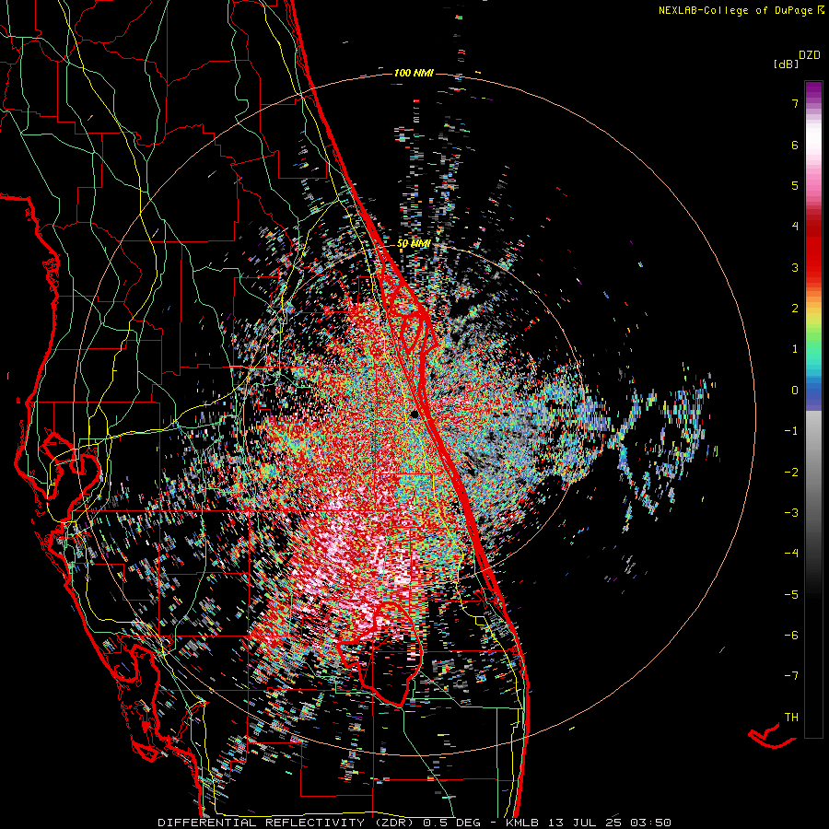Screen dimensions: 829x829
Task: Click the -7 value on the color scale
Action: point(791,676)
